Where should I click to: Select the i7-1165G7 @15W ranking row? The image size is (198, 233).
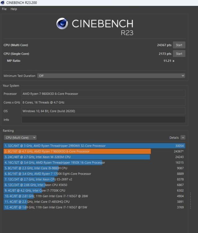click(x=95, y=207)
